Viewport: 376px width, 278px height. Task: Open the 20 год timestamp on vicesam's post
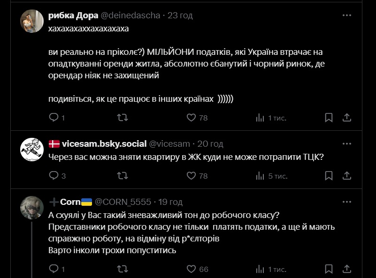click(x=210, y=144)
